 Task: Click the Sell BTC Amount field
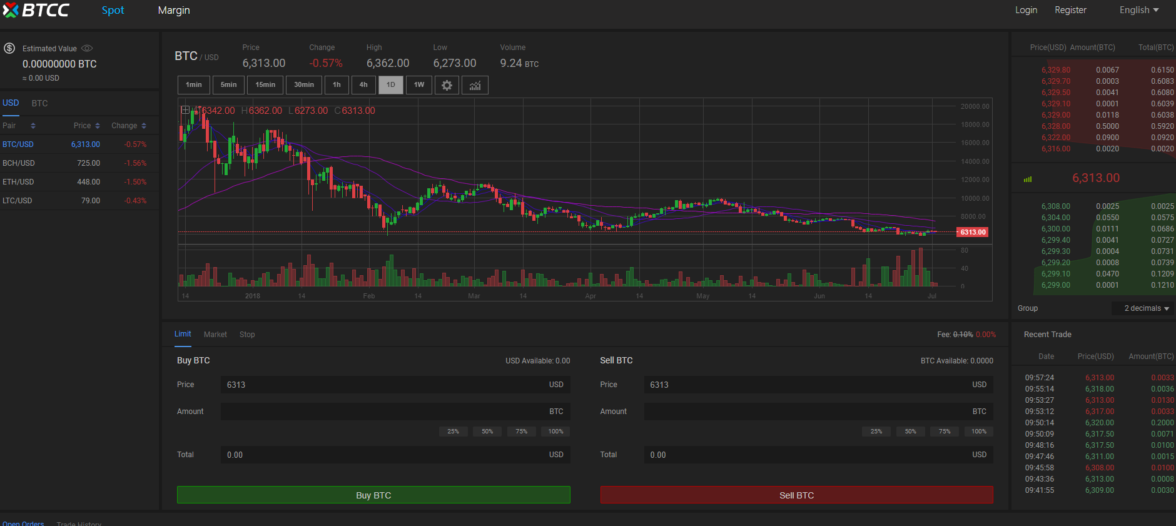(x=807, y=412)
